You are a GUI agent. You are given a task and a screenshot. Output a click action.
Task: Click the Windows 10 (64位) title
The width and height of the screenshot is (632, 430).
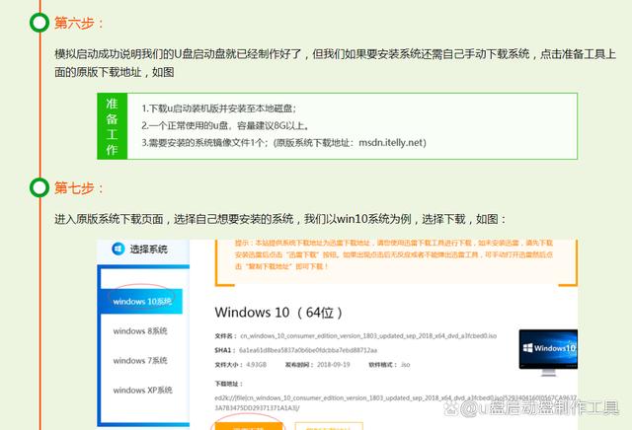pyautogui.click(x=278, y=313)
